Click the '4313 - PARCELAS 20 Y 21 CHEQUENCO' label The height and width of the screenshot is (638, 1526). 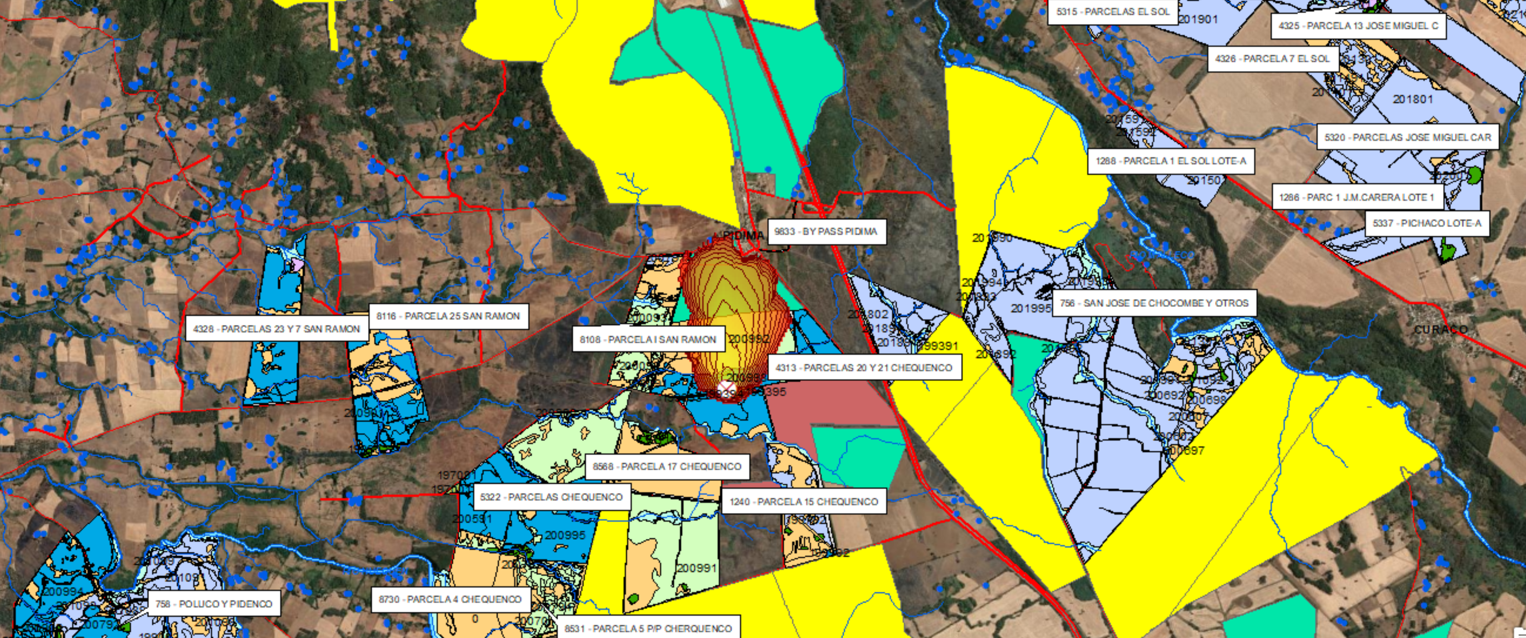point(864,368)
